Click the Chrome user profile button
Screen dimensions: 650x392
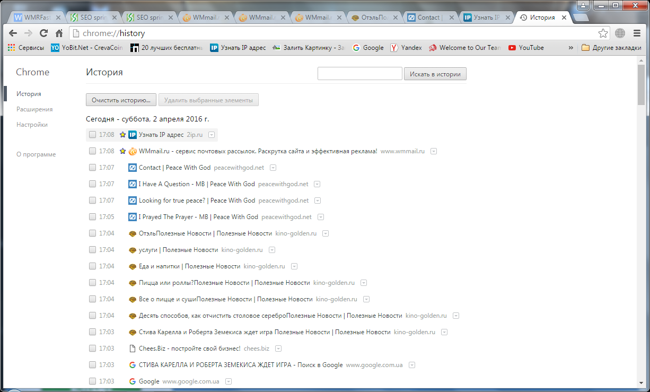(584, 5)
